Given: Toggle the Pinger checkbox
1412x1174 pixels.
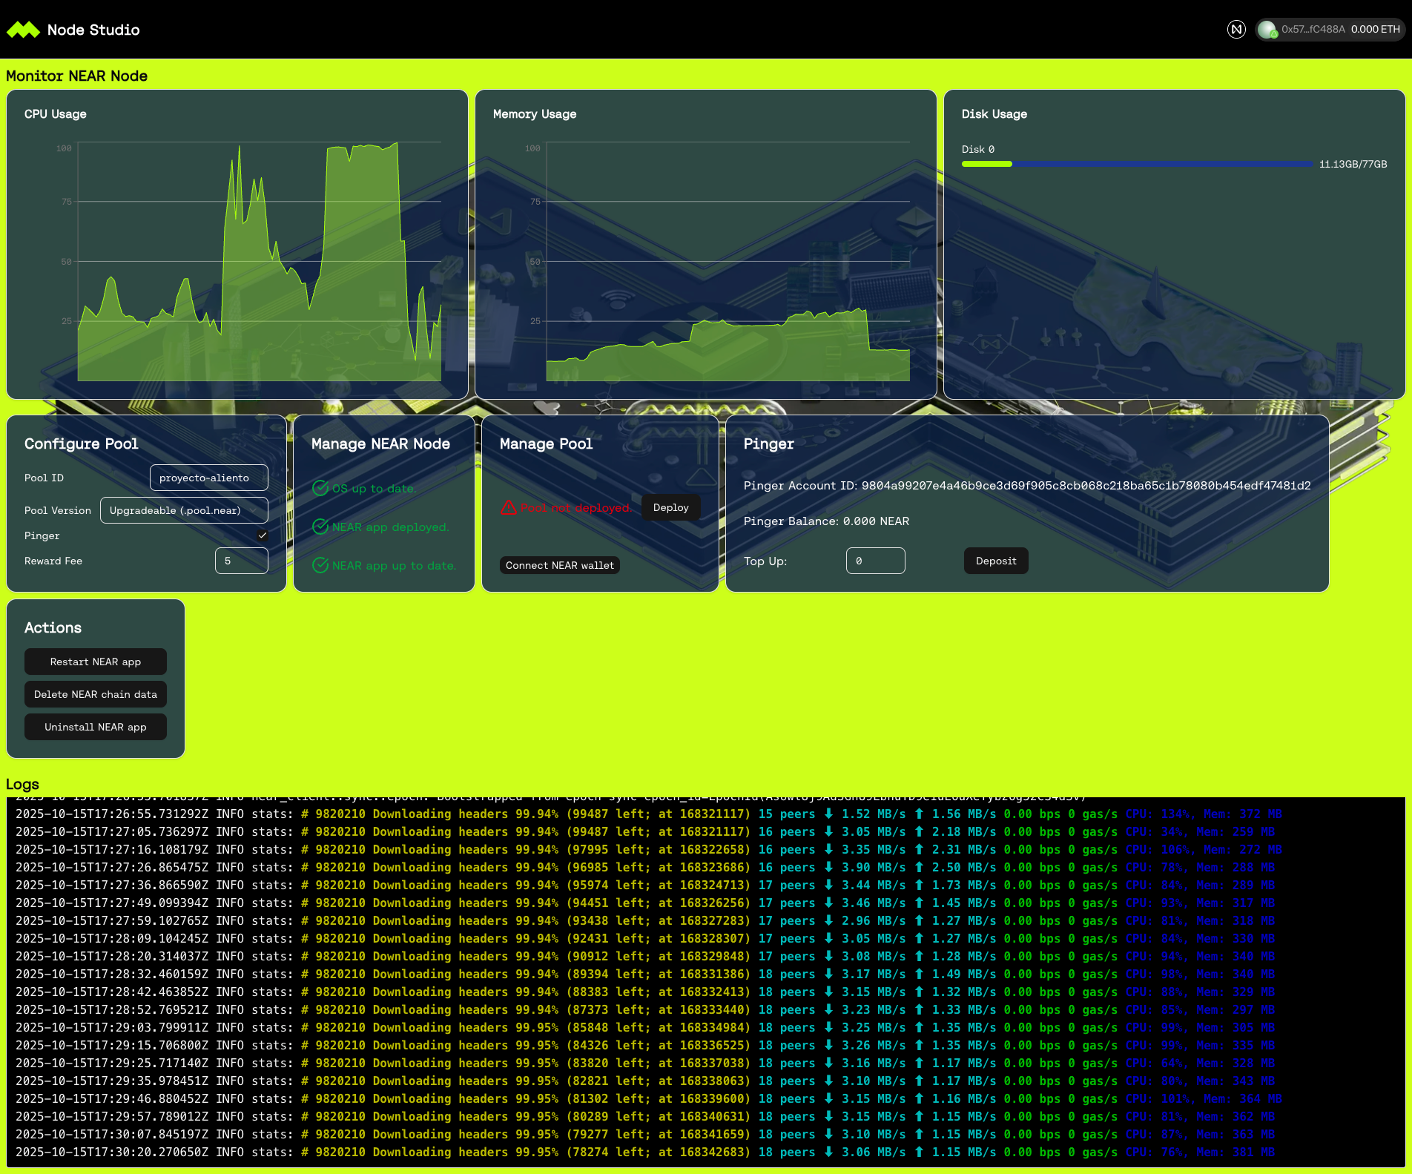Looking at the screenshot, I should pyautogui.click(x=262, y=535).
